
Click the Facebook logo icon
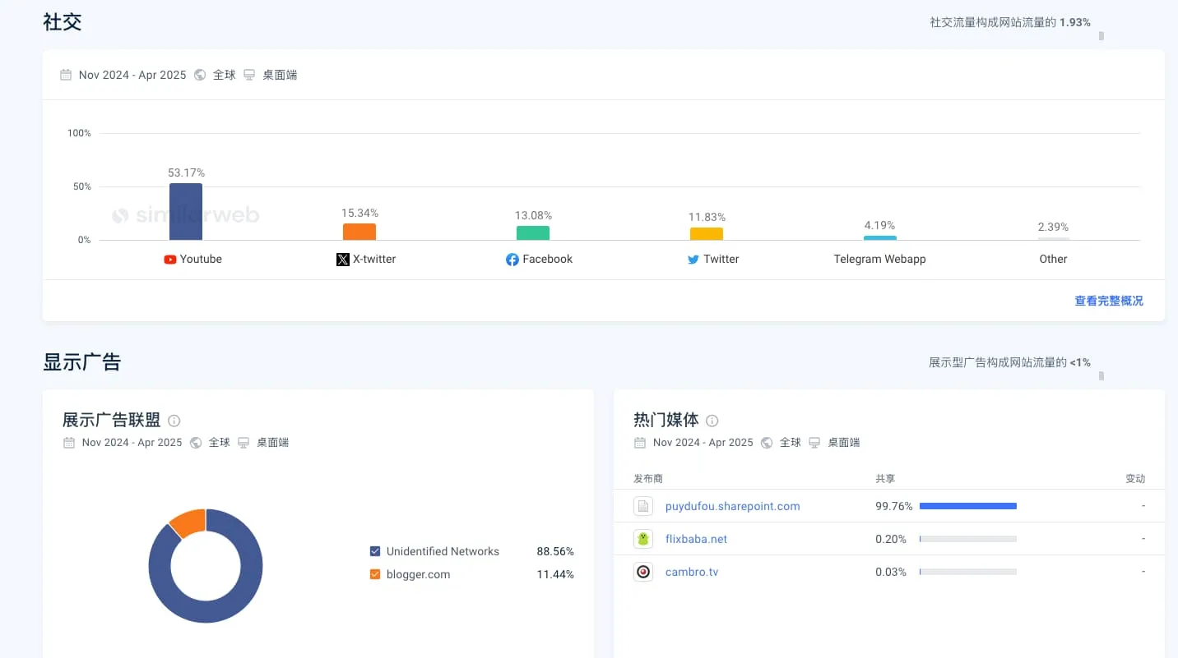[x=512, y=260]
